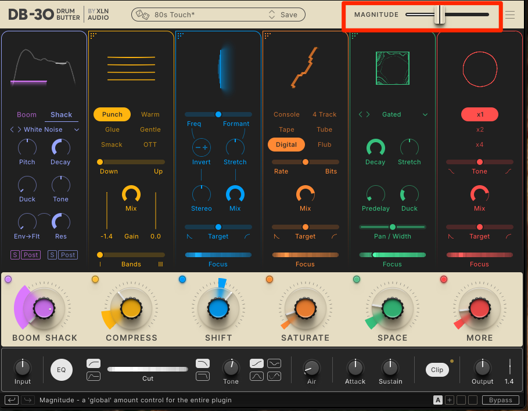528x411 pixels.
Task: Click the Invert plus-minus icon in Shift module
Action: (x=202, y=147)
